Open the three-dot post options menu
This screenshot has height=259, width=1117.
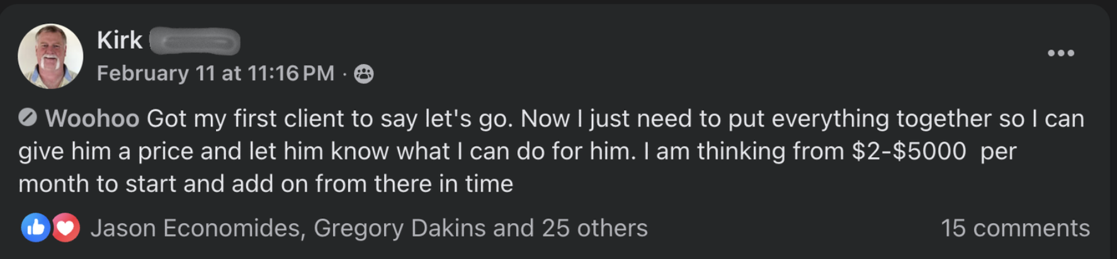[1060, 53]
